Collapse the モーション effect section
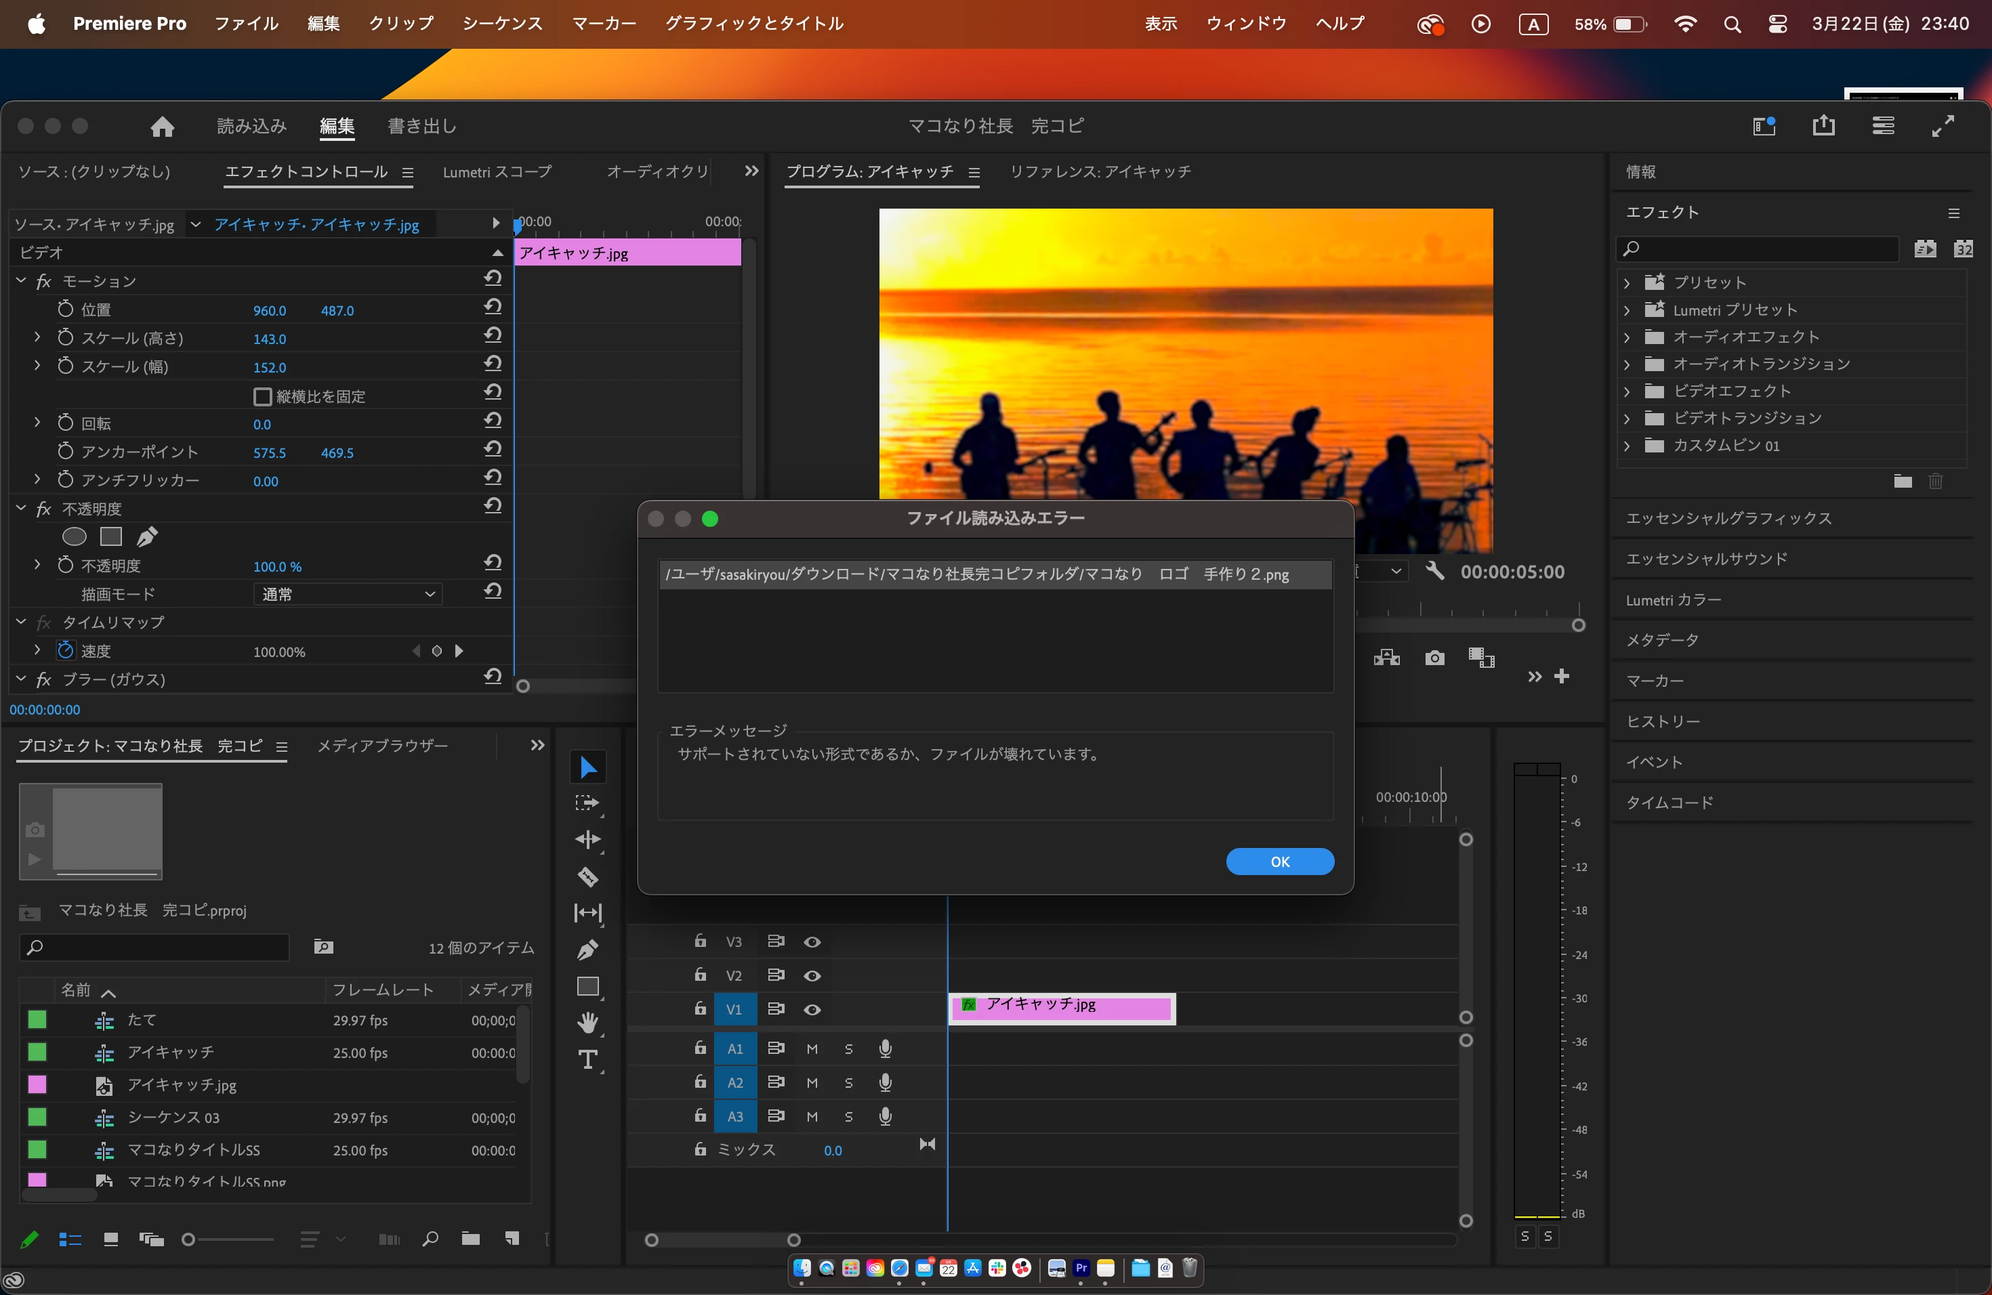Viewport: 1992px width, 1295px height. [x=22, y=281]
